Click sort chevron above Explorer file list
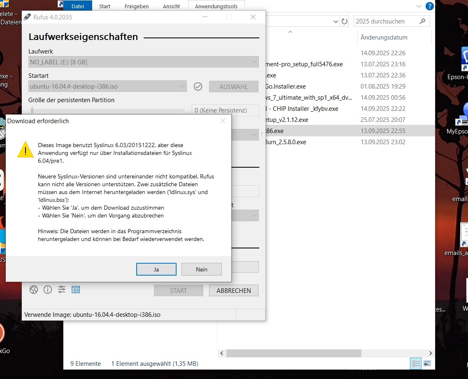Viewport: 468px width, 379px height. click(291, 32)
